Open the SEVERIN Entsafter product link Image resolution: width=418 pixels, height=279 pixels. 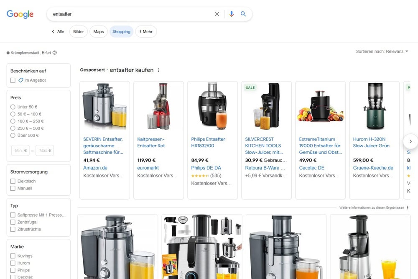tap(103, 146)
